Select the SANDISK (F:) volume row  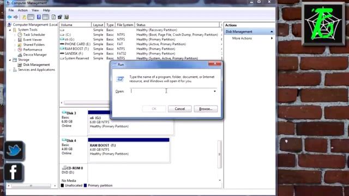tap(140, 53)
